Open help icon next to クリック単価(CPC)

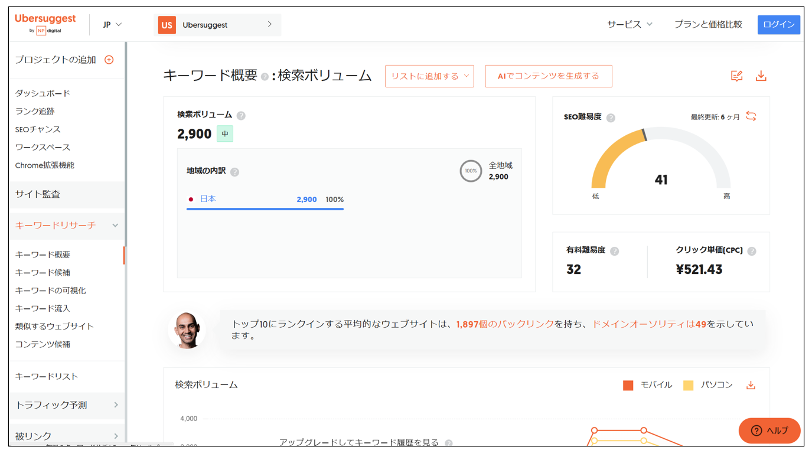[x=752, y=251]
